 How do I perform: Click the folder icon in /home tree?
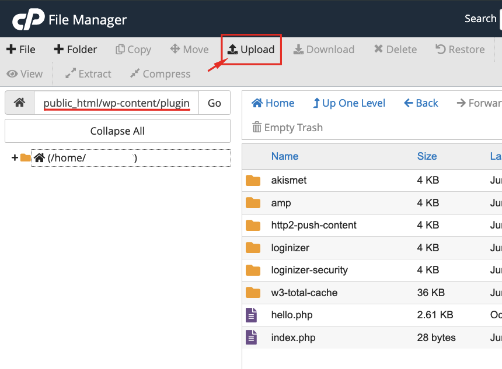tap(25, 157)
